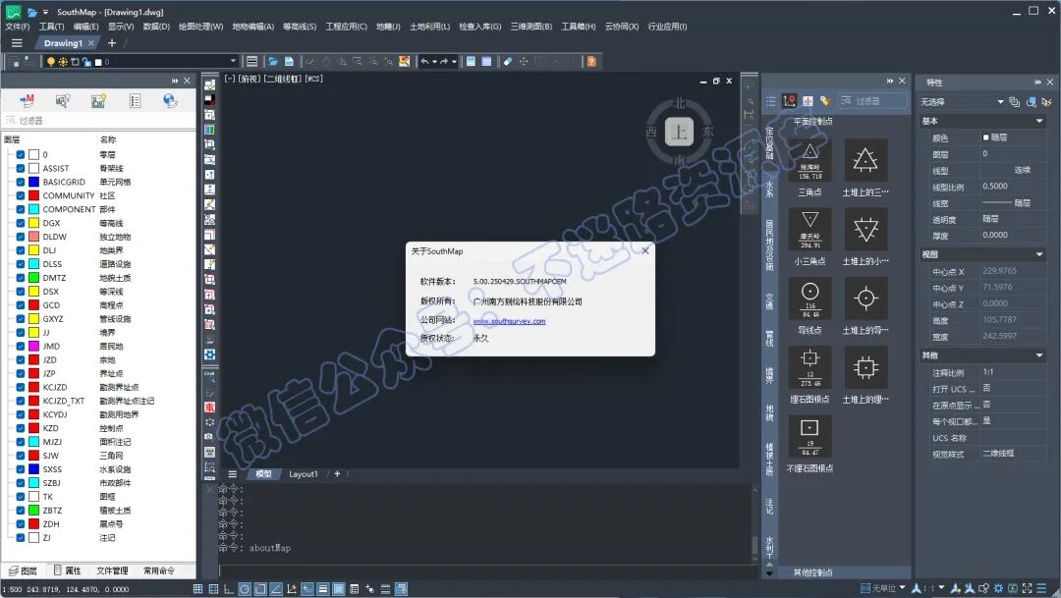This screenshot has width=1061, height=598.
Task: Open the redo history dropdown arrow
Action: coord(454,62)
